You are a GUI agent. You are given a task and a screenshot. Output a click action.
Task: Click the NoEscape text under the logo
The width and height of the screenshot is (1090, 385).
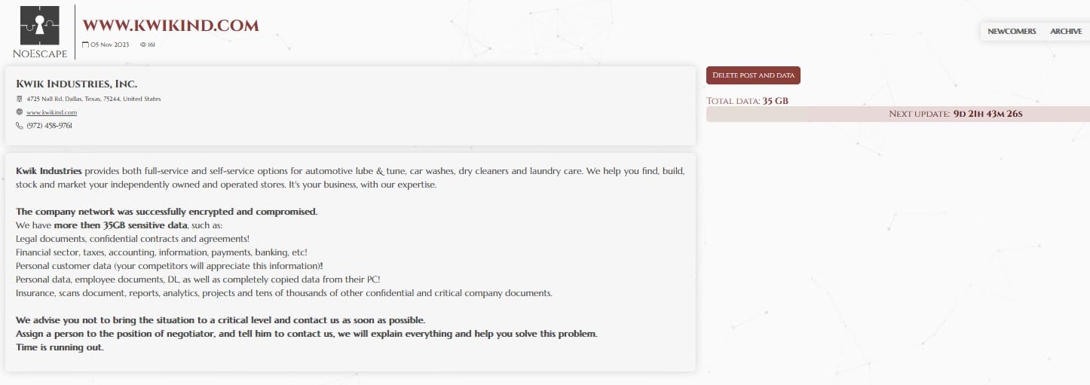pos(40,53)
